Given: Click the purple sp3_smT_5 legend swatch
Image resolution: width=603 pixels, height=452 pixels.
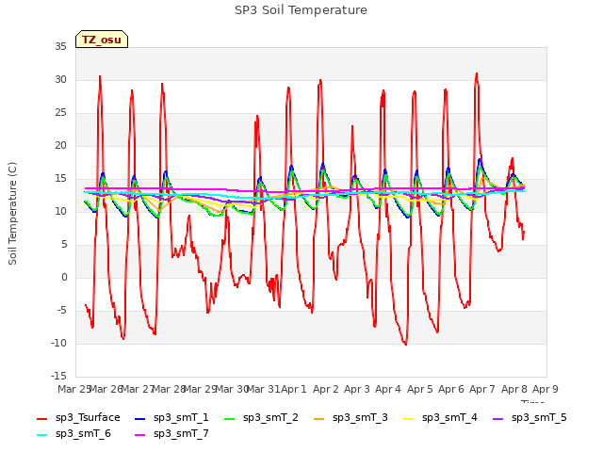Looking at the screenshot, I should 498,418.
